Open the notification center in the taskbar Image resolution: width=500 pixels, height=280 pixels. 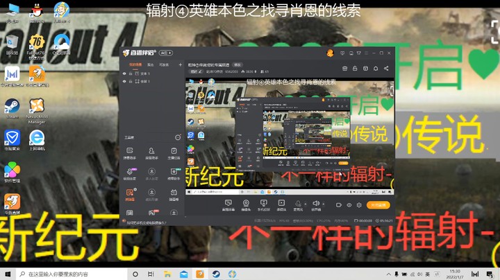490,274
